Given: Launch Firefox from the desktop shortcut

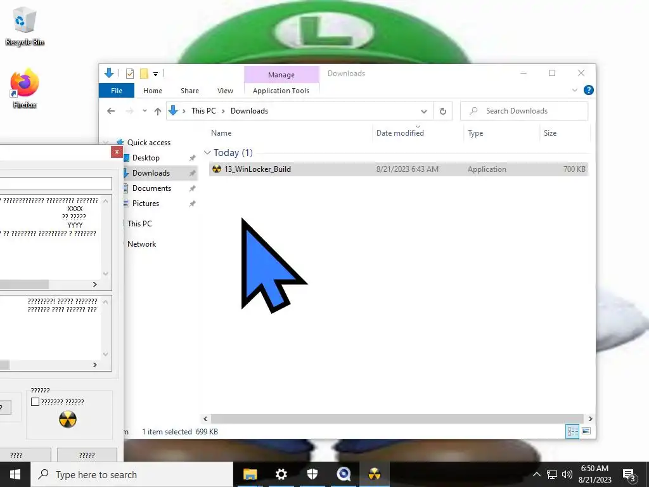Looking at the screenshot, I should coord(25,89).
